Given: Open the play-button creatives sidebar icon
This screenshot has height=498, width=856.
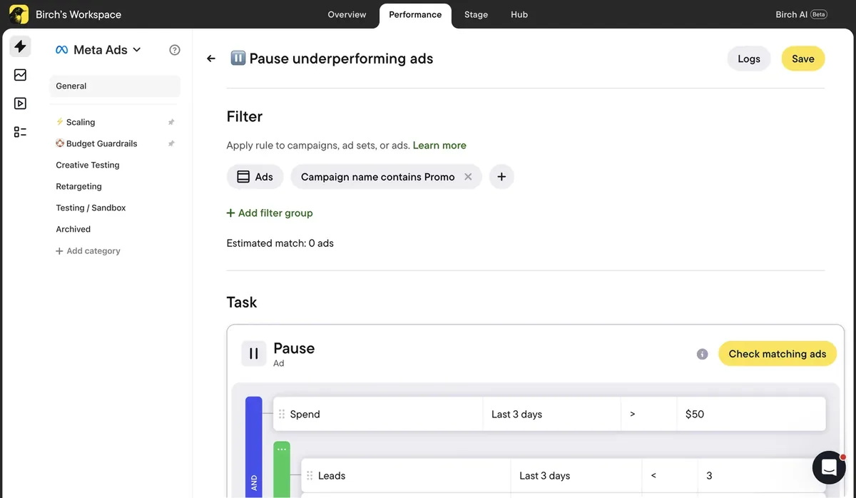Looking at the screenshot, I should [x=20, y=103].
